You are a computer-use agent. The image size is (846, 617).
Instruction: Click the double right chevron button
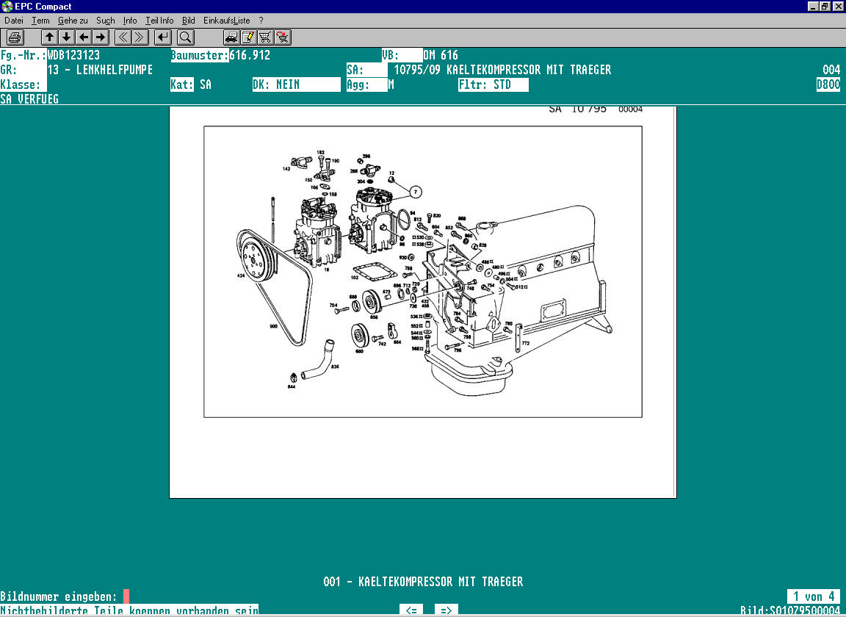tap(140, 37)
